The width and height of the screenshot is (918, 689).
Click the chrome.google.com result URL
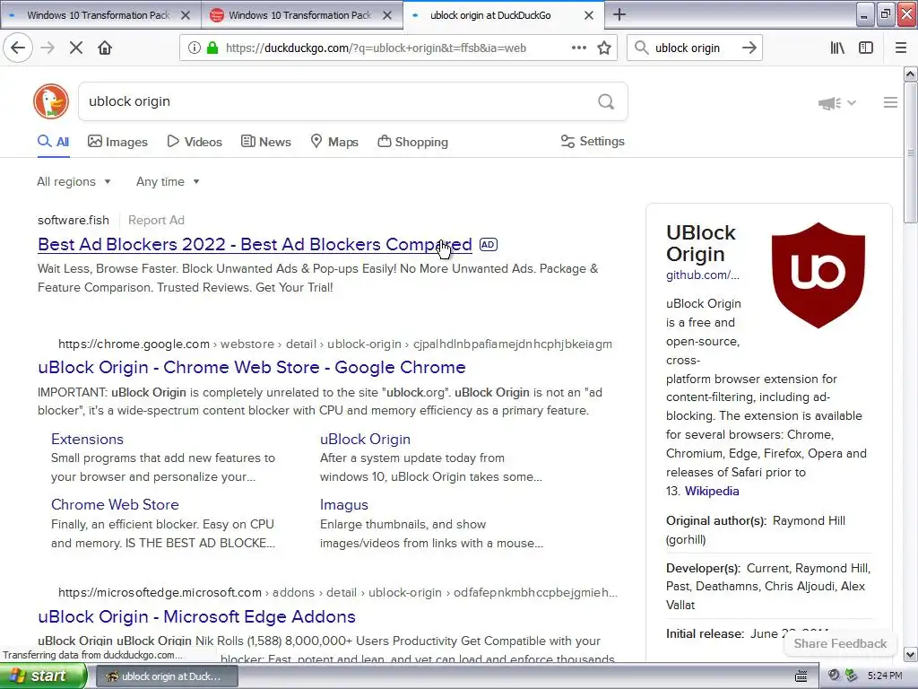coord(335,344)
